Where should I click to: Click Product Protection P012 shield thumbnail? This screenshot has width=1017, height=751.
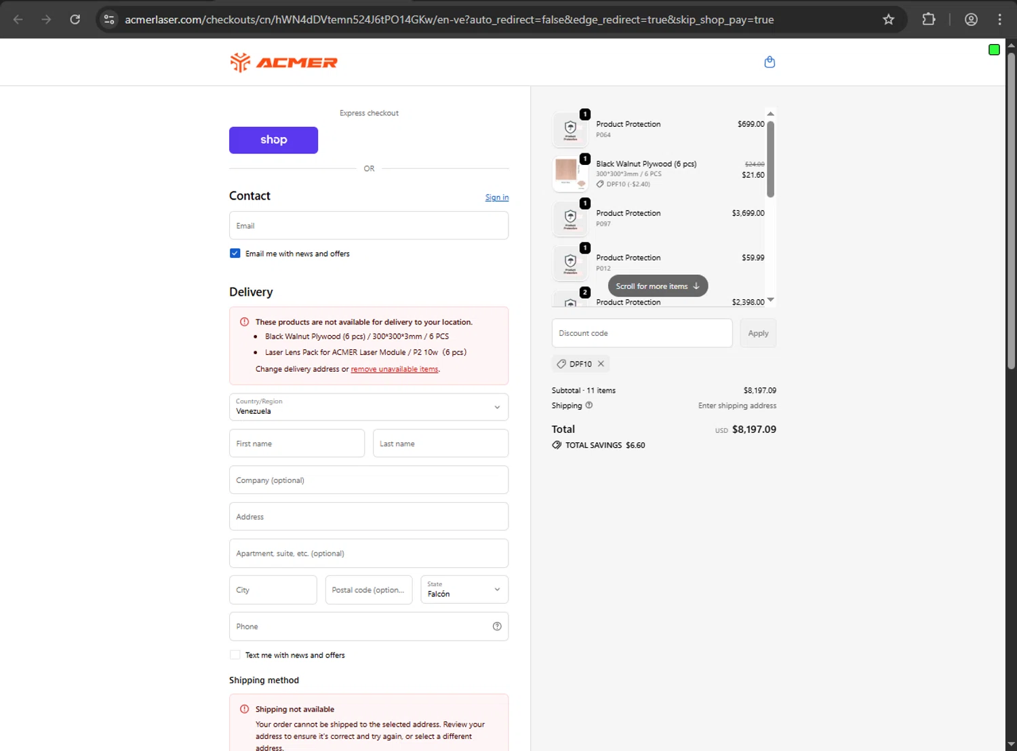coord(571,263)
